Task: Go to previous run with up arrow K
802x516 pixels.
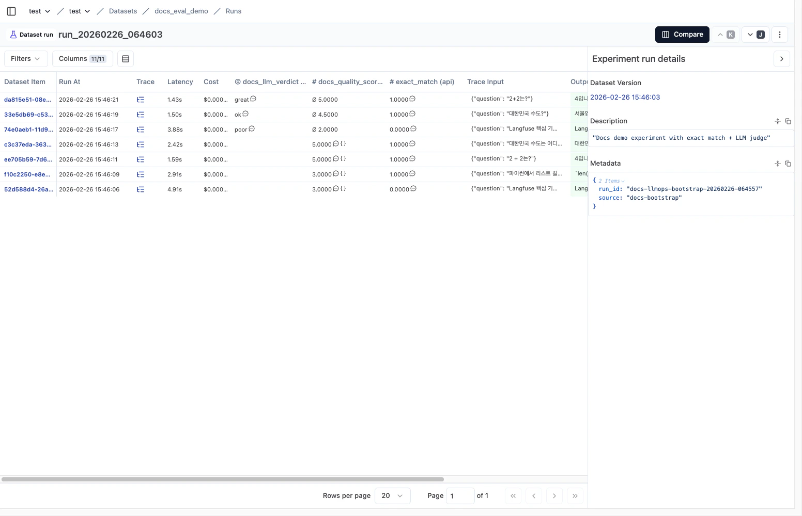Action: click(x=726, y=35)
